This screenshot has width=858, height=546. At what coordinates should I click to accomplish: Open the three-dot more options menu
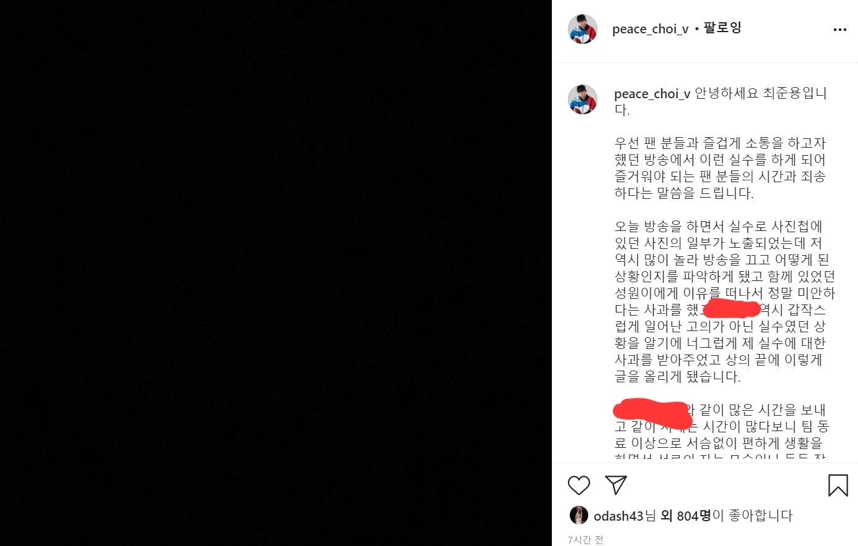point(839,30)
